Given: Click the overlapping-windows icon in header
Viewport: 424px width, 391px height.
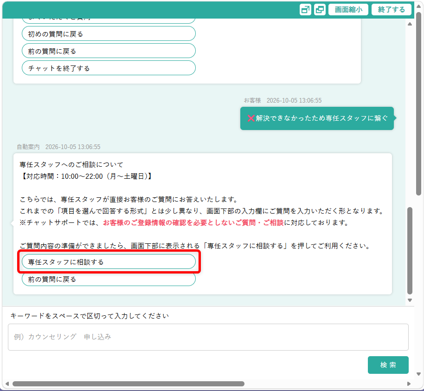Looking at the screenshot, I should point(320,10).
